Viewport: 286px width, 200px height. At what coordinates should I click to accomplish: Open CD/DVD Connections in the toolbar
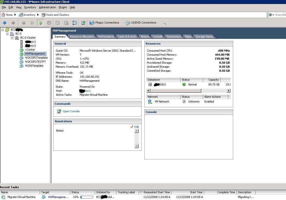(141, 23)
